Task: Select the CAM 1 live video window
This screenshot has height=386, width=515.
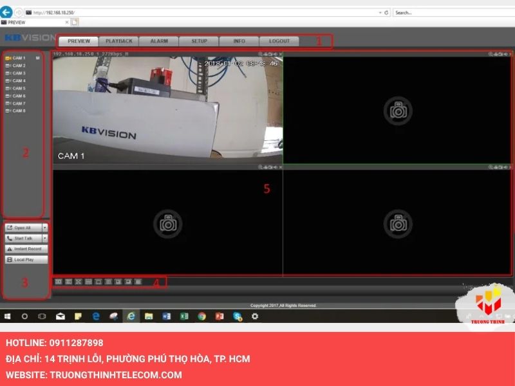Action: click(x=167, y=110)
